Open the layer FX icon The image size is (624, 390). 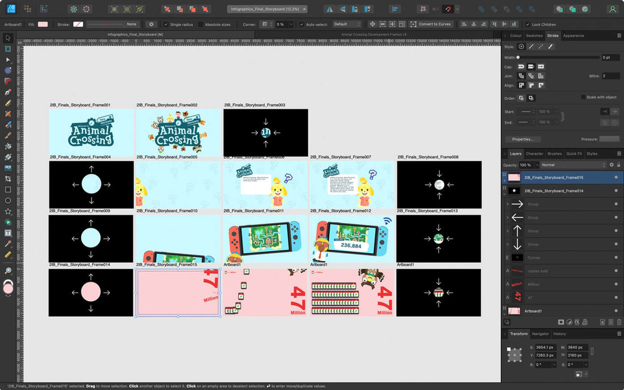tap(577, 322)
